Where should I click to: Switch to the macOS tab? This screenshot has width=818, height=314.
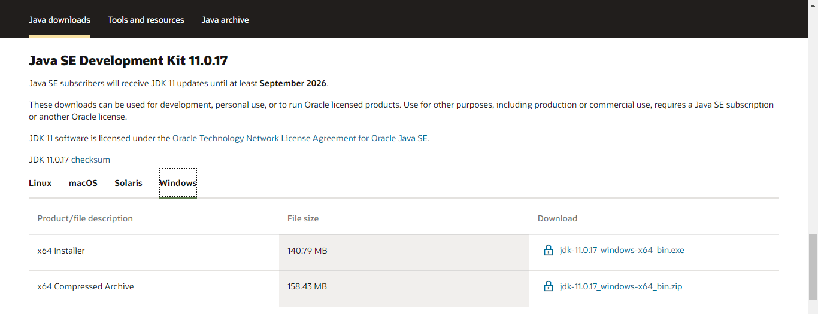tap(83, 183)
